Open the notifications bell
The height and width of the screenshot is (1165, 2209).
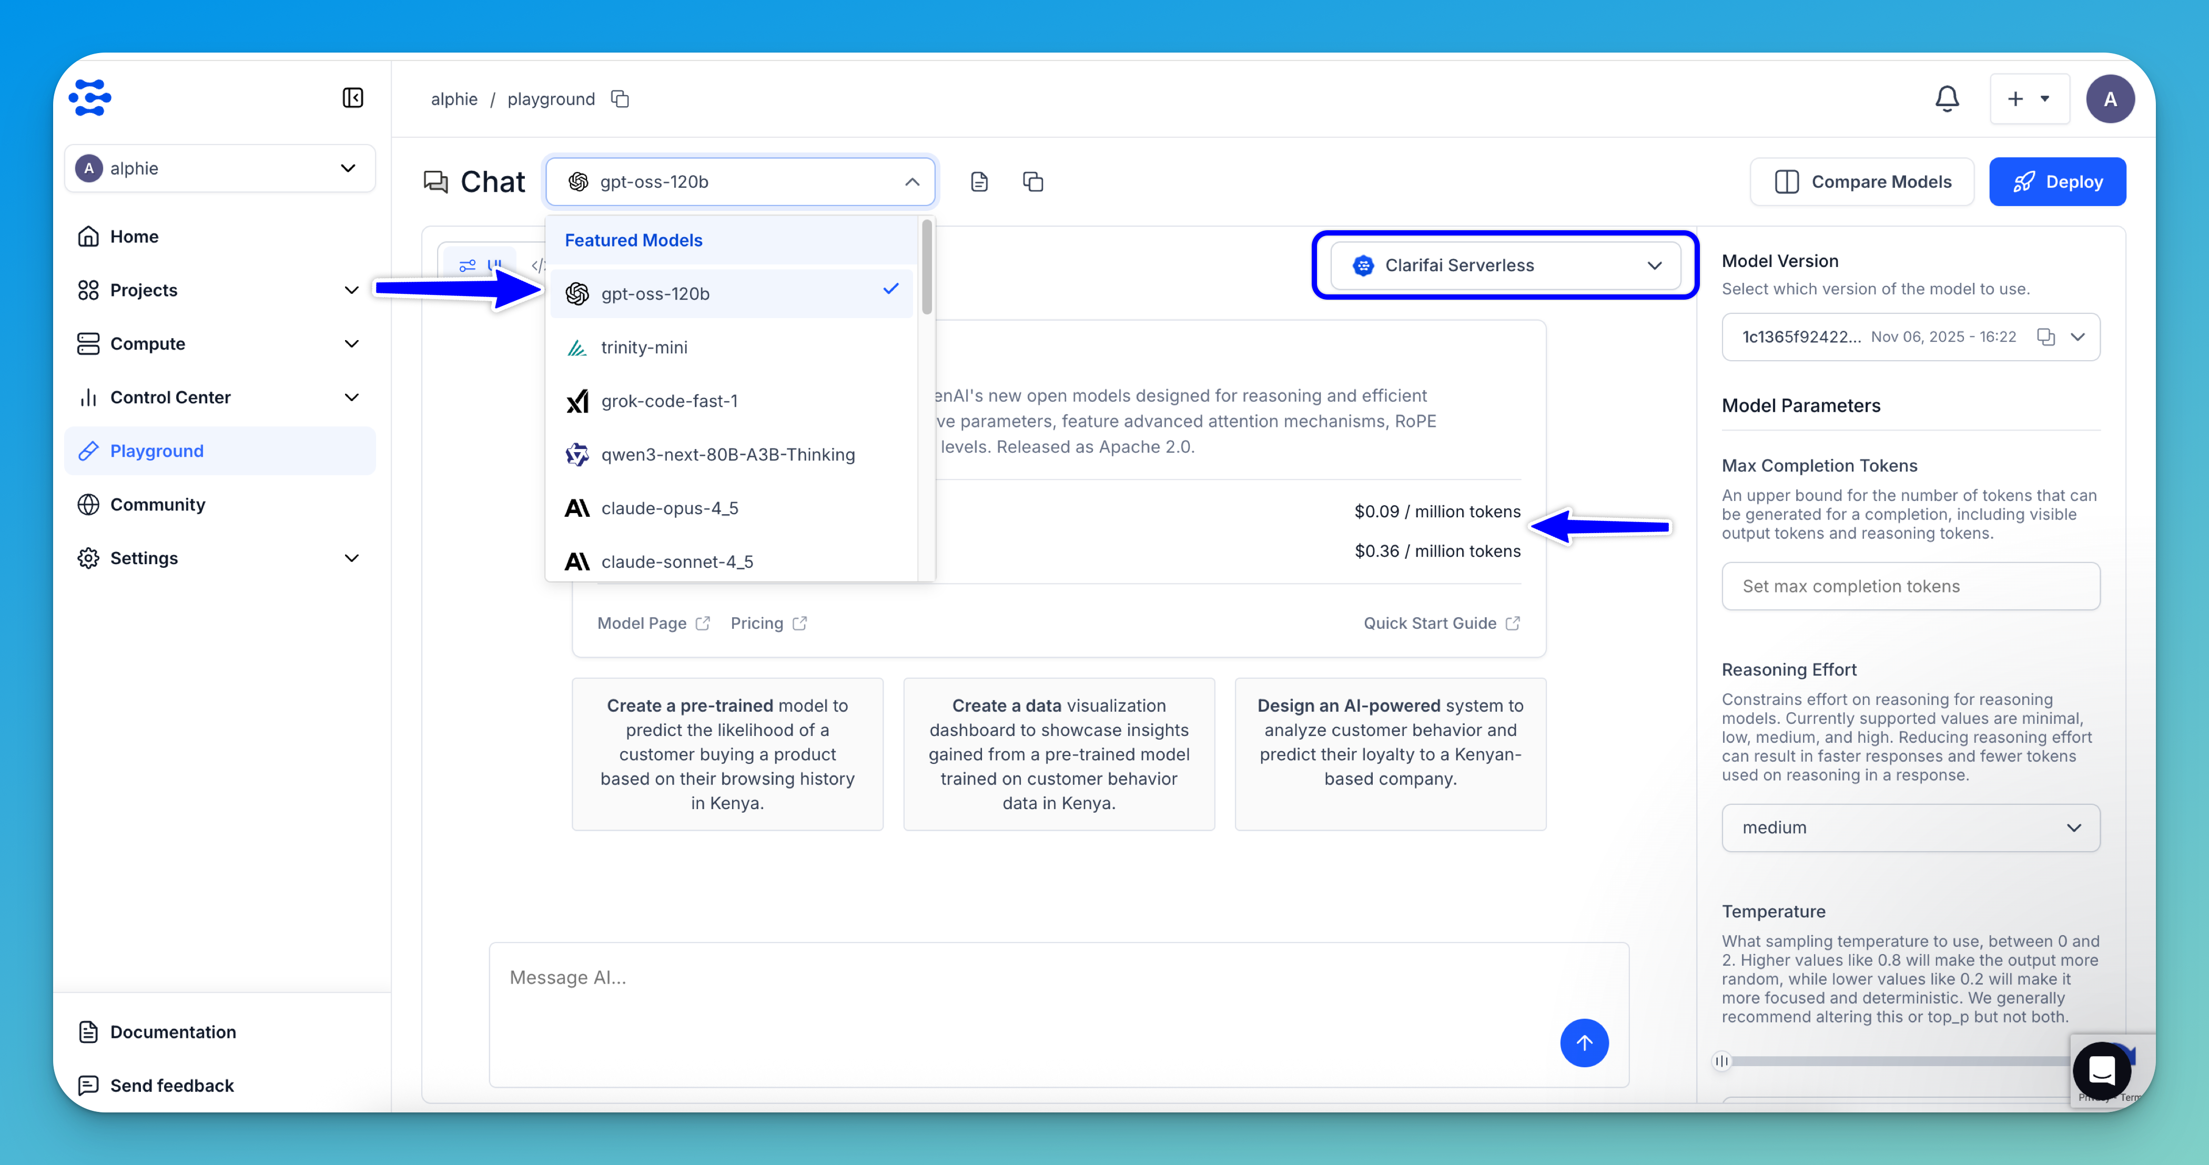(x=1947, y=99)
